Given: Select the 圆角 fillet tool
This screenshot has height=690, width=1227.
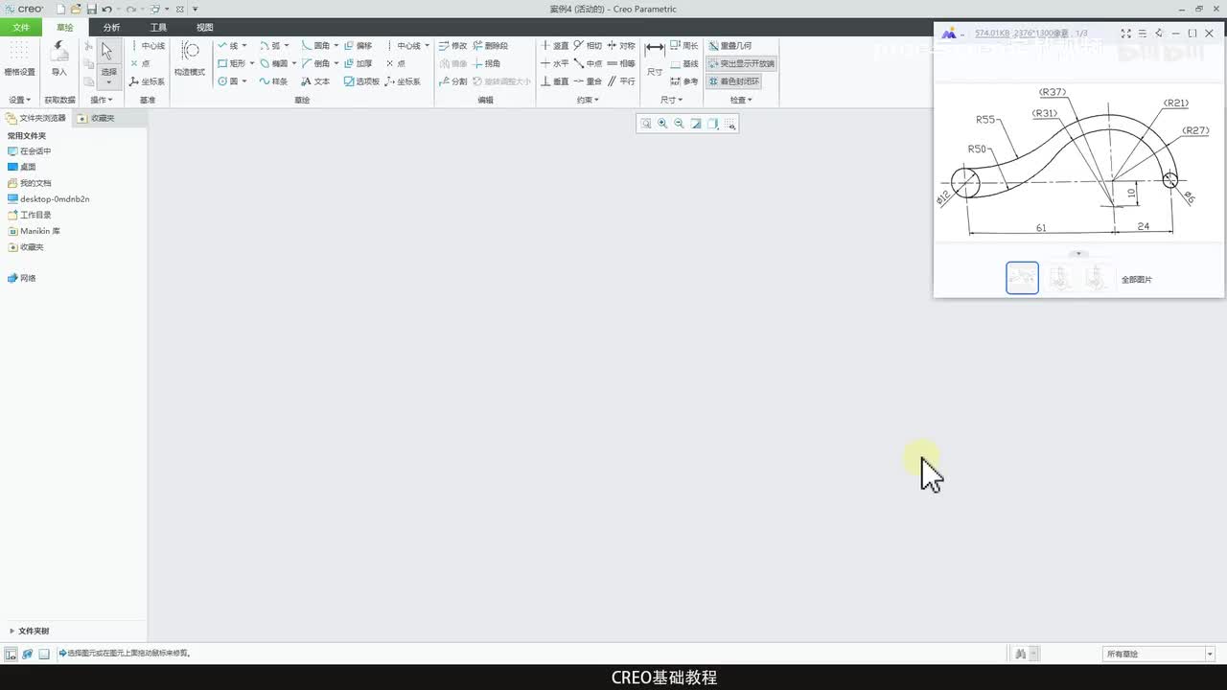Looking at the screenshot, I should 315,45.
